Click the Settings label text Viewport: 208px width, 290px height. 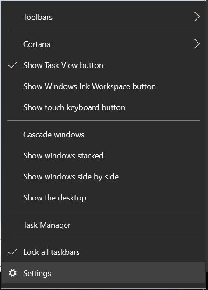[37, 273]
